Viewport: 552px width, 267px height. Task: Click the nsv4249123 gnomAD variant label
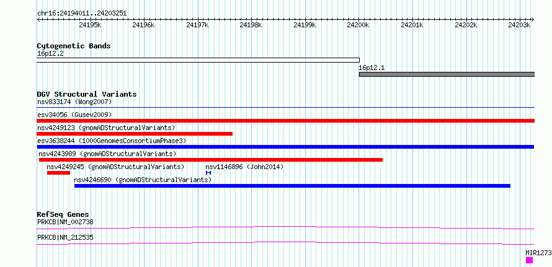tap(106, 128)
